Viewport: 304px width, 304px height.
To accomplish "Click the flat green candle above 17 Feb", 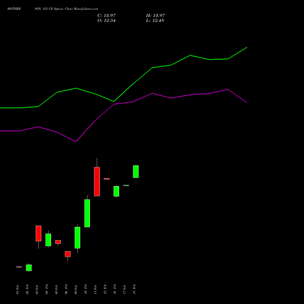I will 126,185.
